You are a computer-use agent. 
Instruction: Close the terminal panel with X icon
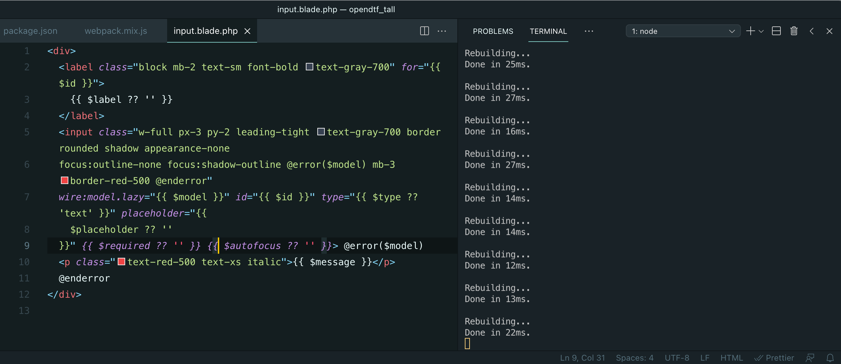[830, 31]
